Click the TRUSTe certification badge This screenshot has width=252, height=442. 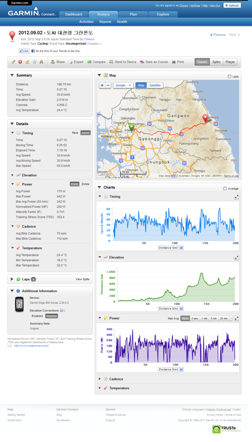226,429
